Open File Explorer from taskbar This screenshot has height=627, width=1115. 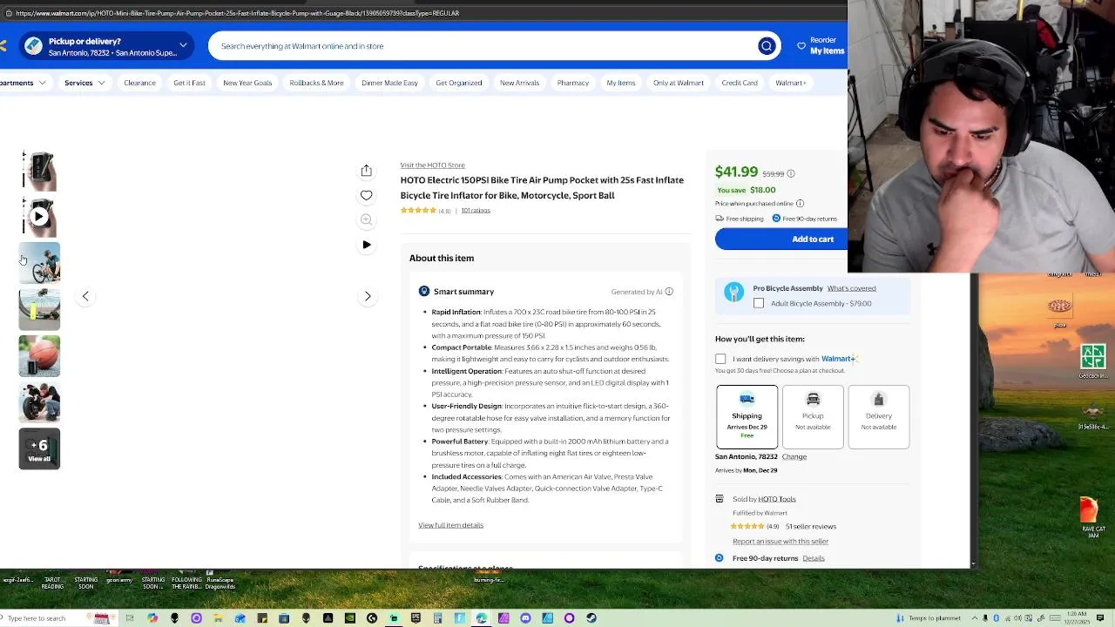218,618
